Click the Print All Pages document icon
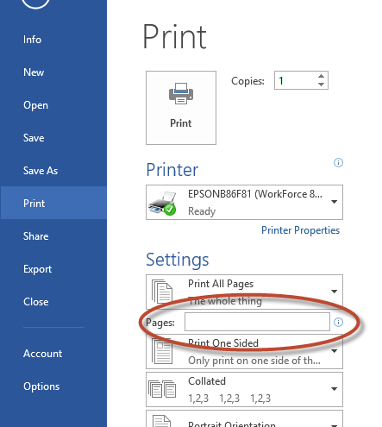This screenshot has width=382, height=427. (x=162, y=292)
